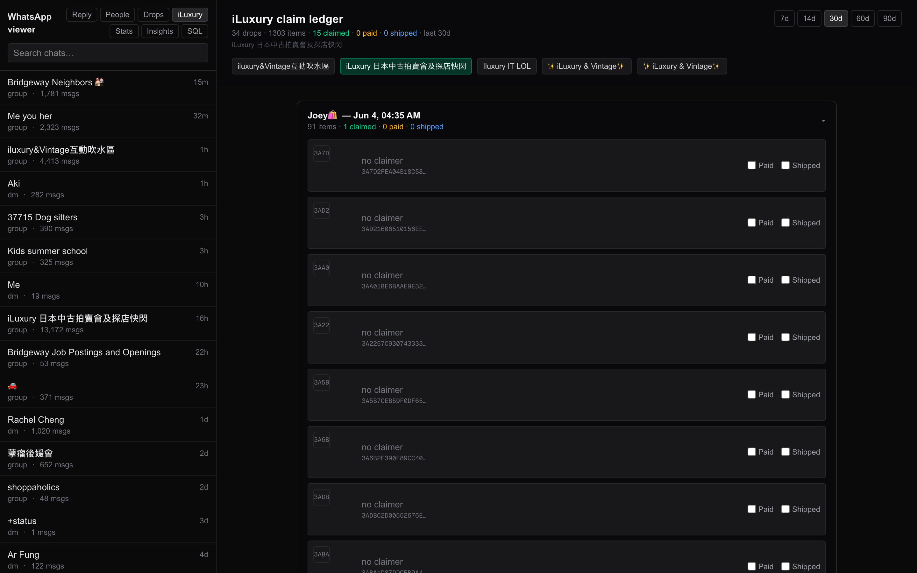Click the 3A5B item thumbnail badge

(321, 382)
